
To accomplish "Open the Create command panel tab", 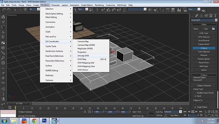I will [192, 16].
